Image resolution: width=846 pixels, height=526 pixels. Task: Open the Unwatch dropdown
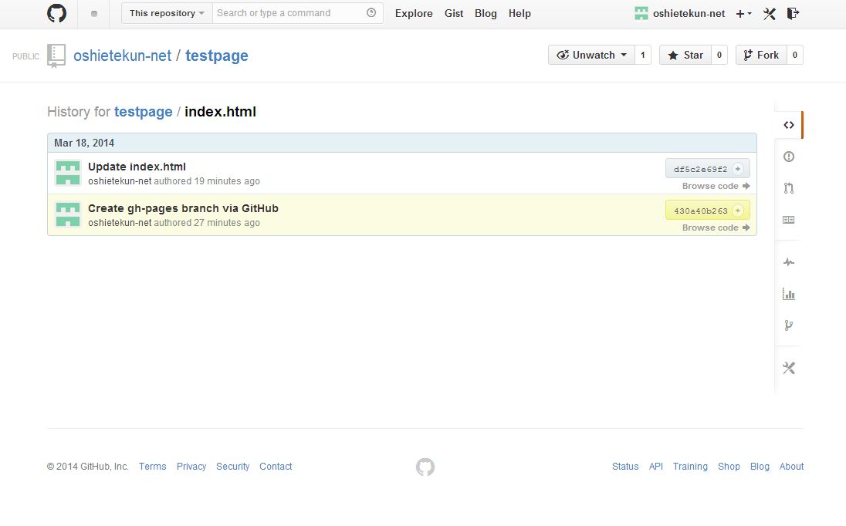click(x=591, y=55)
